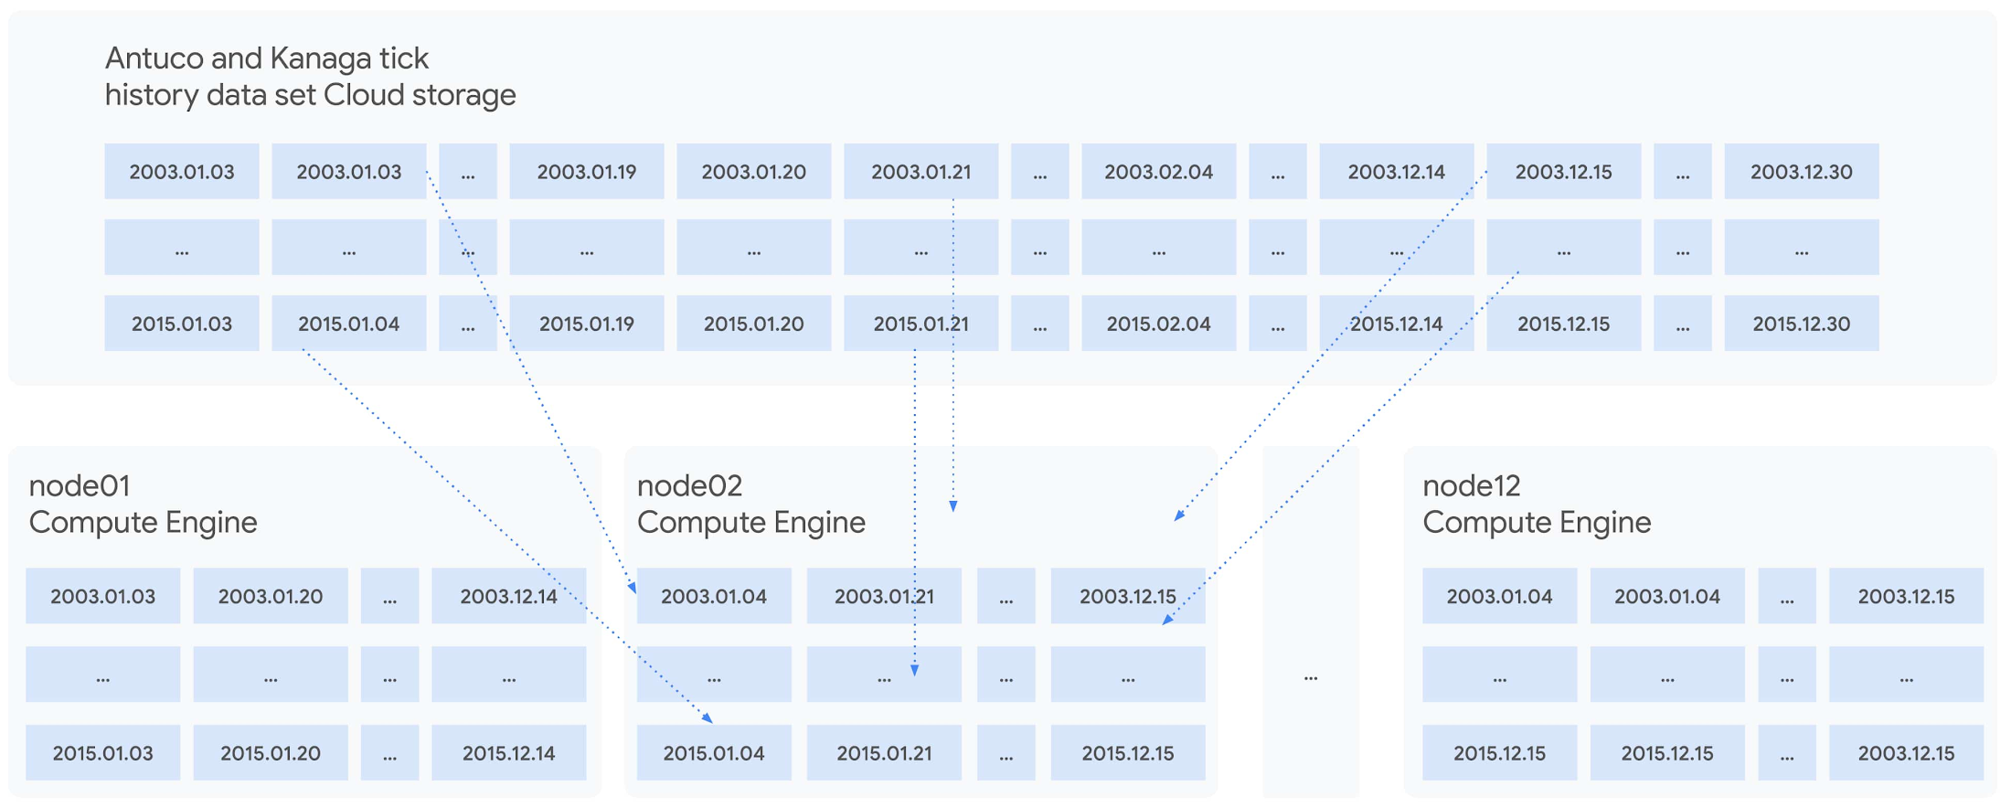The height and width of the screenshot is (808, 2011).
Task: Select 2015.01.03 cell in Cloud storage
Action: pyautogui.click(x=182, y=323)
